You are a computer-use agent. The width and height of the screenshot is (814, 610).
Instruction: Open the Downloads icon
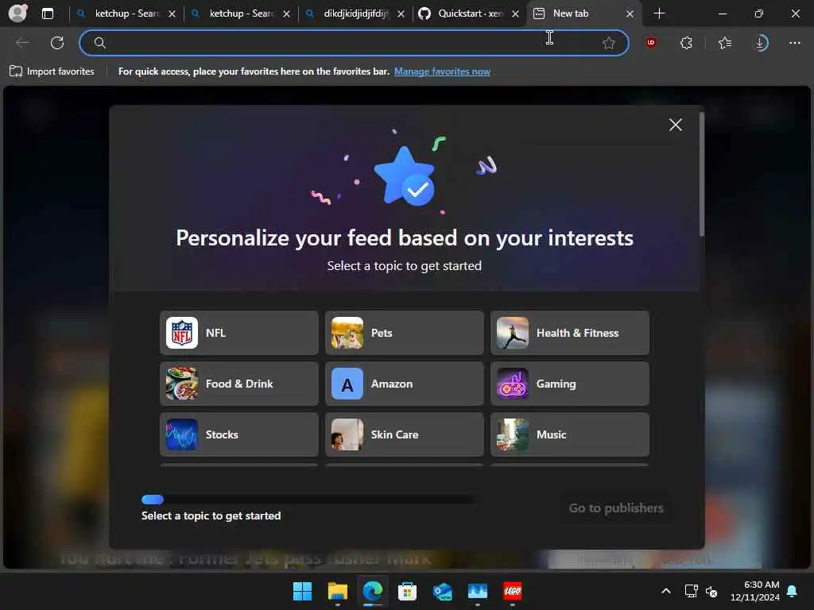(x=760, y=43)
